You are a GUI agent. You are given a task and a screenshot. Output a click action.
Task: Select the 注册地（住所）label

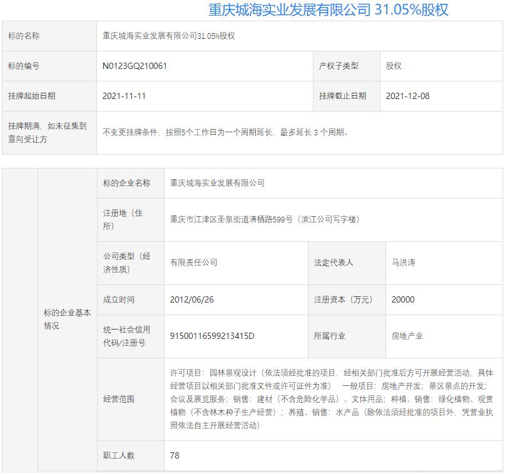tap(123, 219)
